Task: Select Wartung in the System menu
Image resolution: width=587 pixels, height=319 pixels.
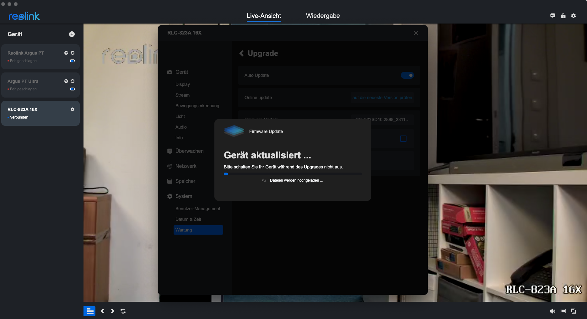Action: click(x=198, y=230)
